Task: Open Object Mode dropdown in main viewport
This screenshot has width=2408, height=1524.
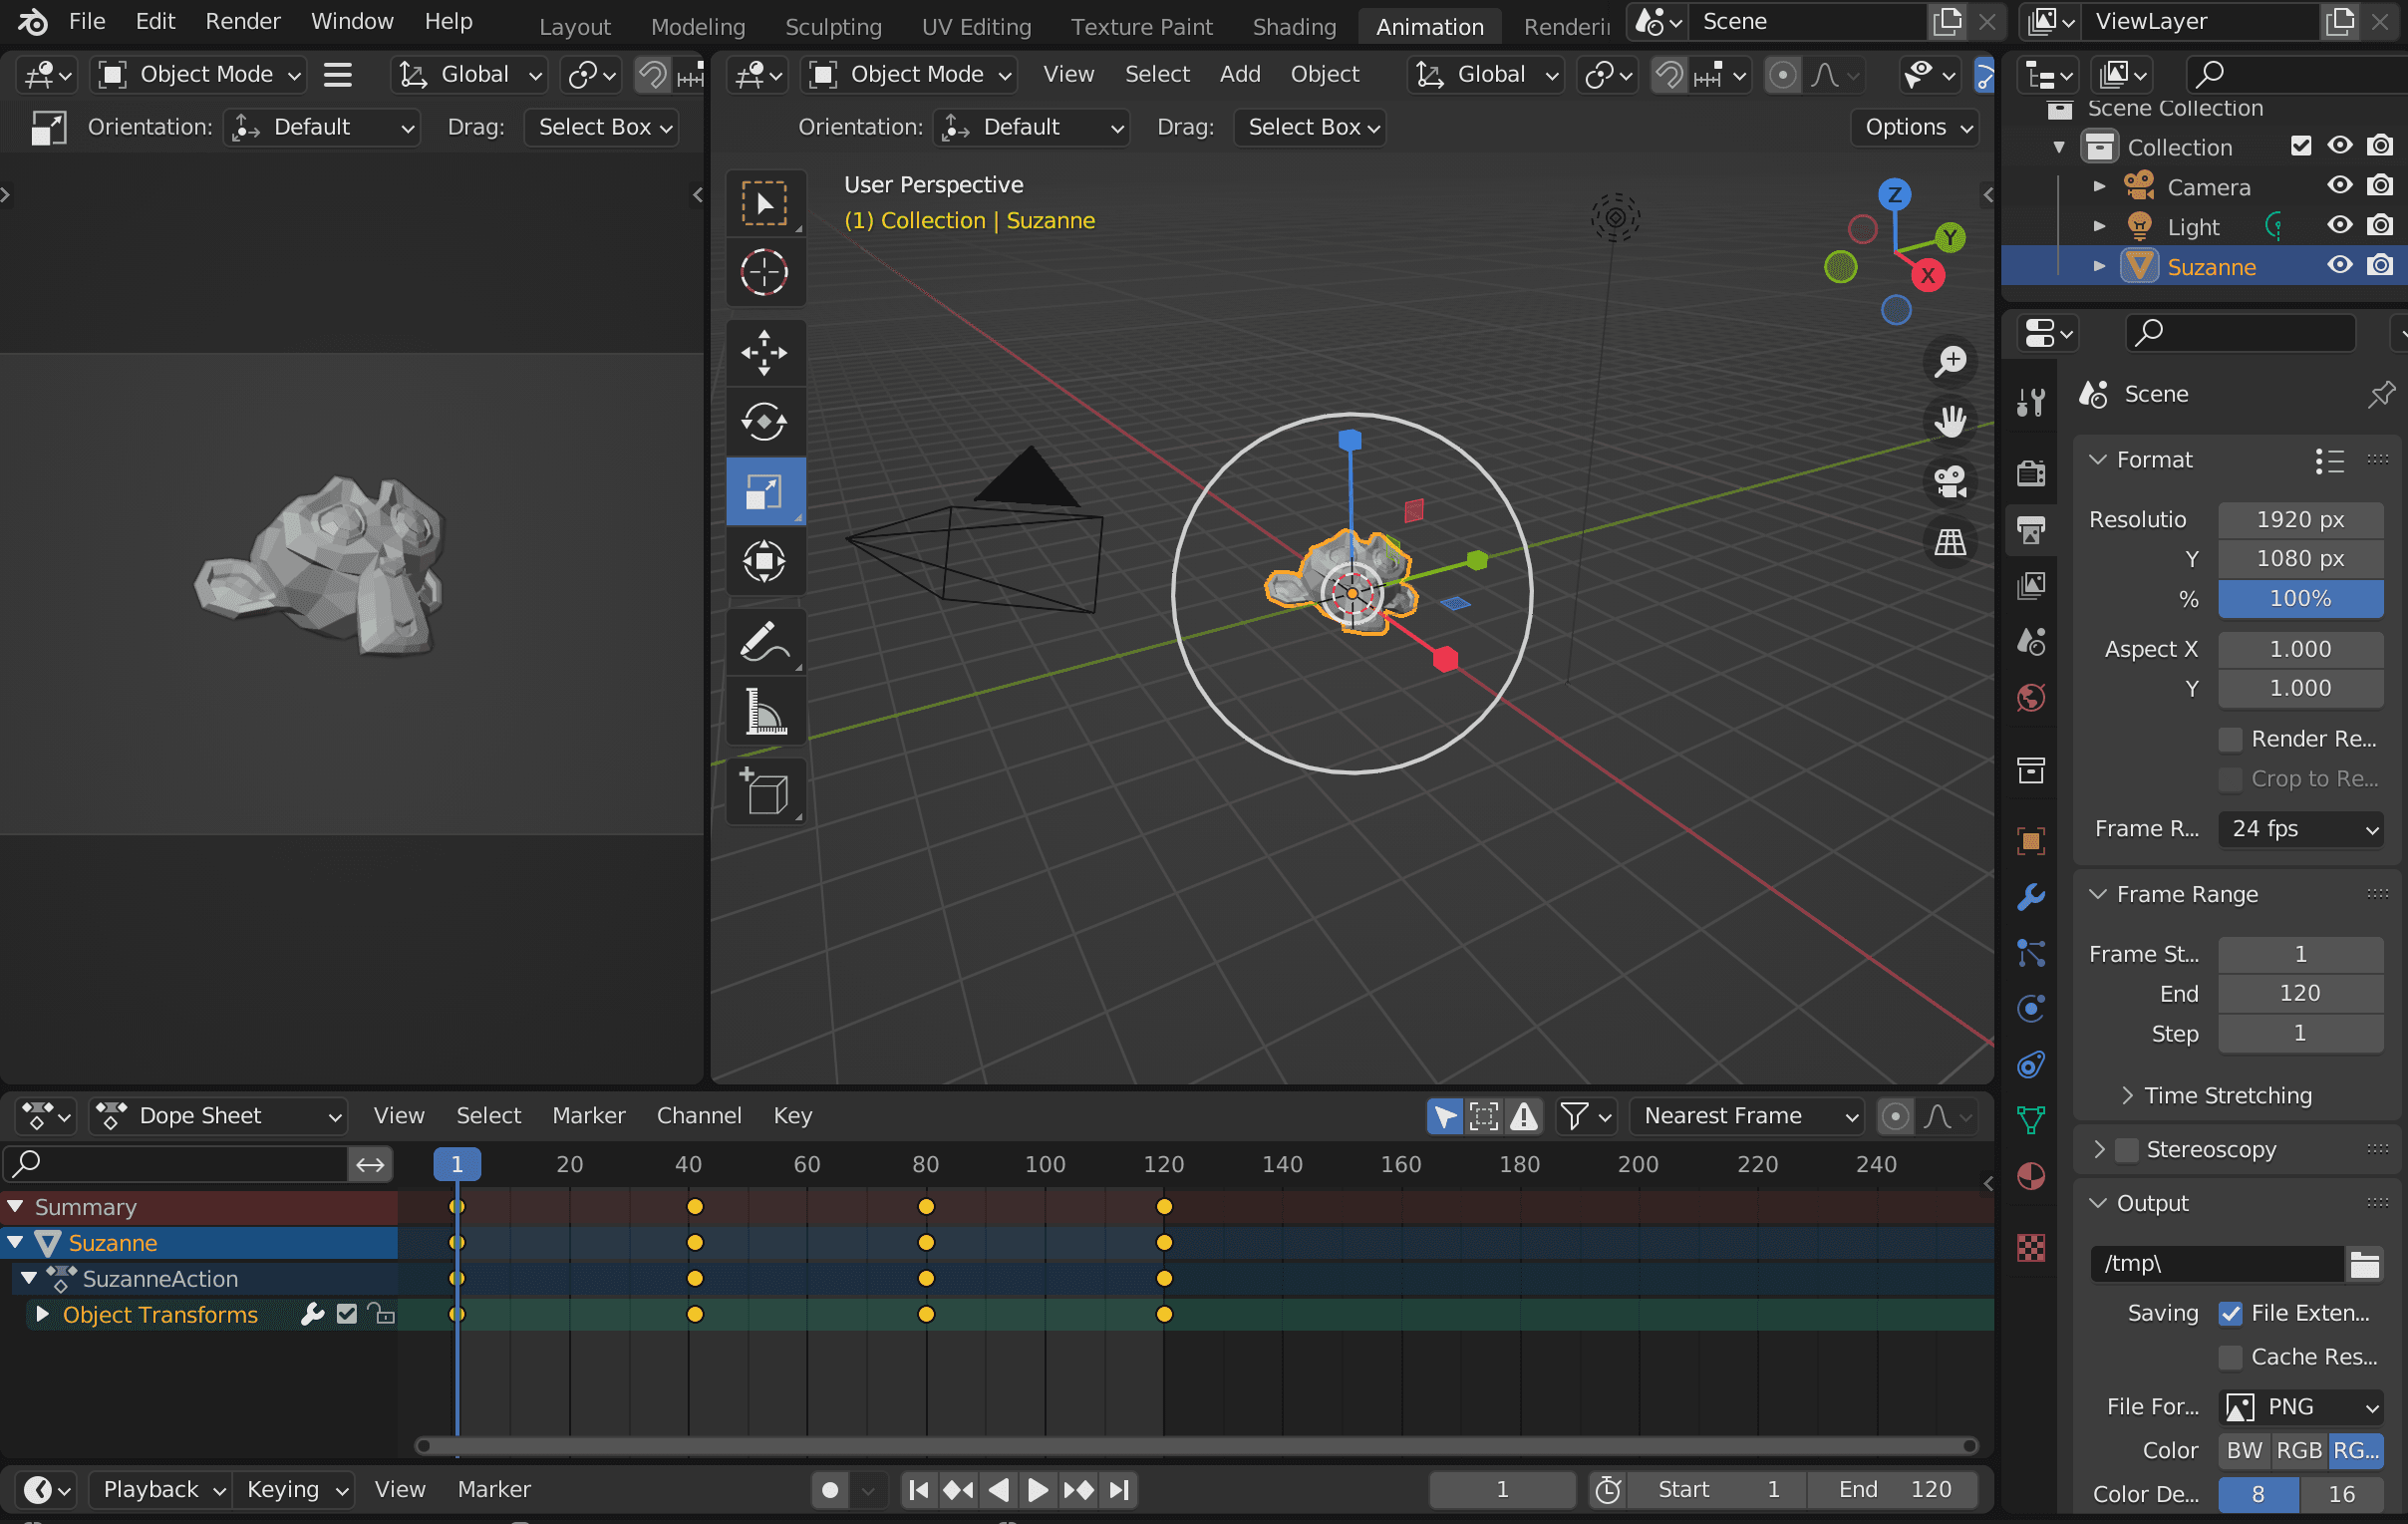Action: point(911,74)
